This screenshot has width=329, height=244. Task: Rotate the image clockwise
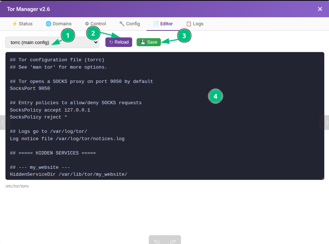(173, 242)
